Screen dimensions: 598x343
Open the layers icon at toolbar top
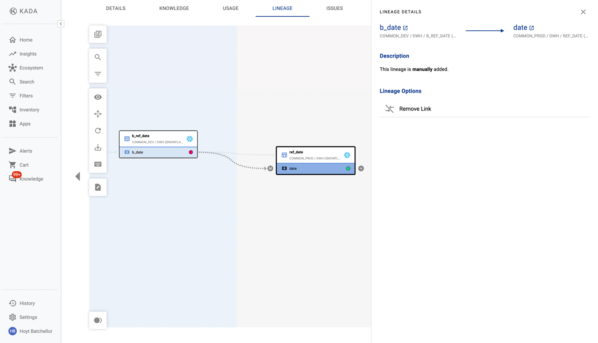point(98,34)
